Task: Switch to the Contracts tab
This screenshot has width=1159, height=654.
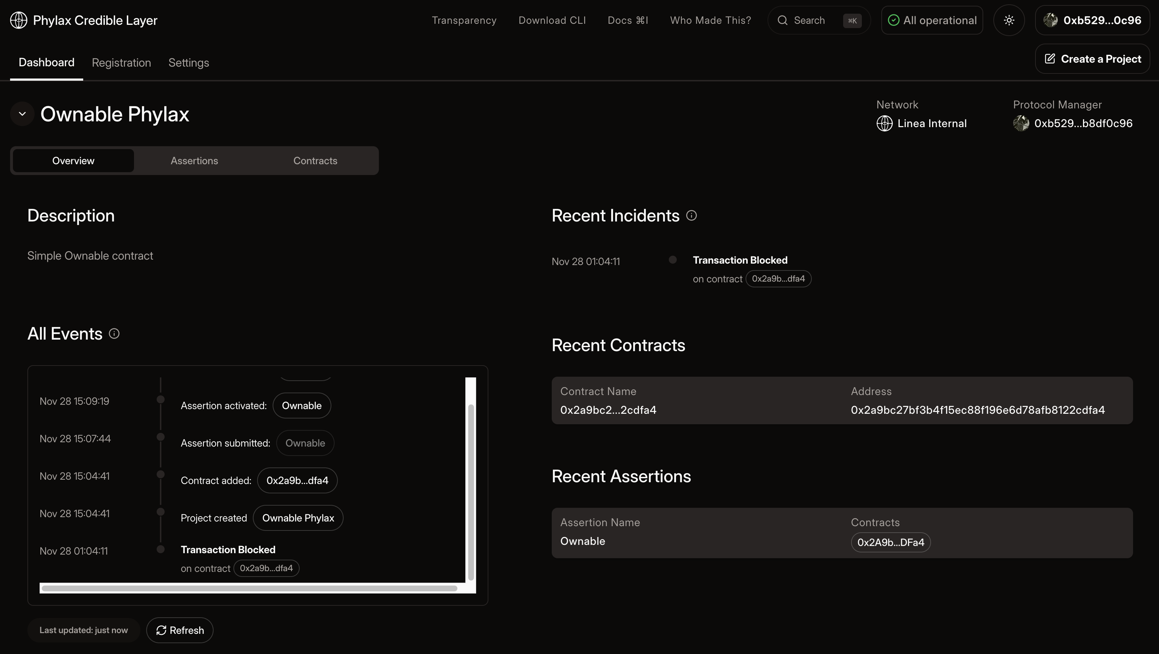Action: pyautogui.click(x=315, y=161)
